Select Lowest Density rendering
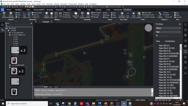188x106 pixels. (x=88, y=15)
